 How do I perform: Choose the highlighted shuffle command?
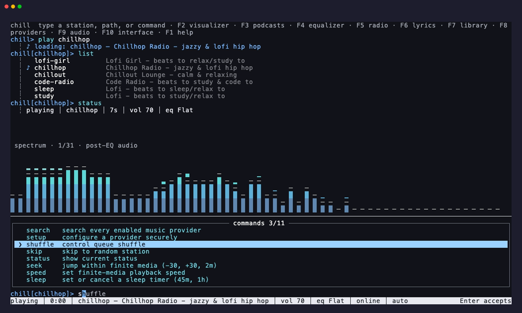pos(261,245)
